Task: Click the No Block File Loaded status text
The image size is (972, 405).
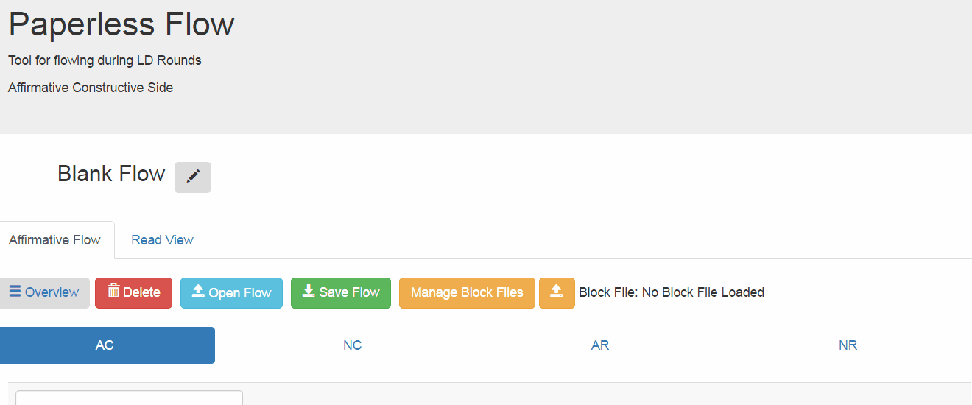Action: [703, 292]
